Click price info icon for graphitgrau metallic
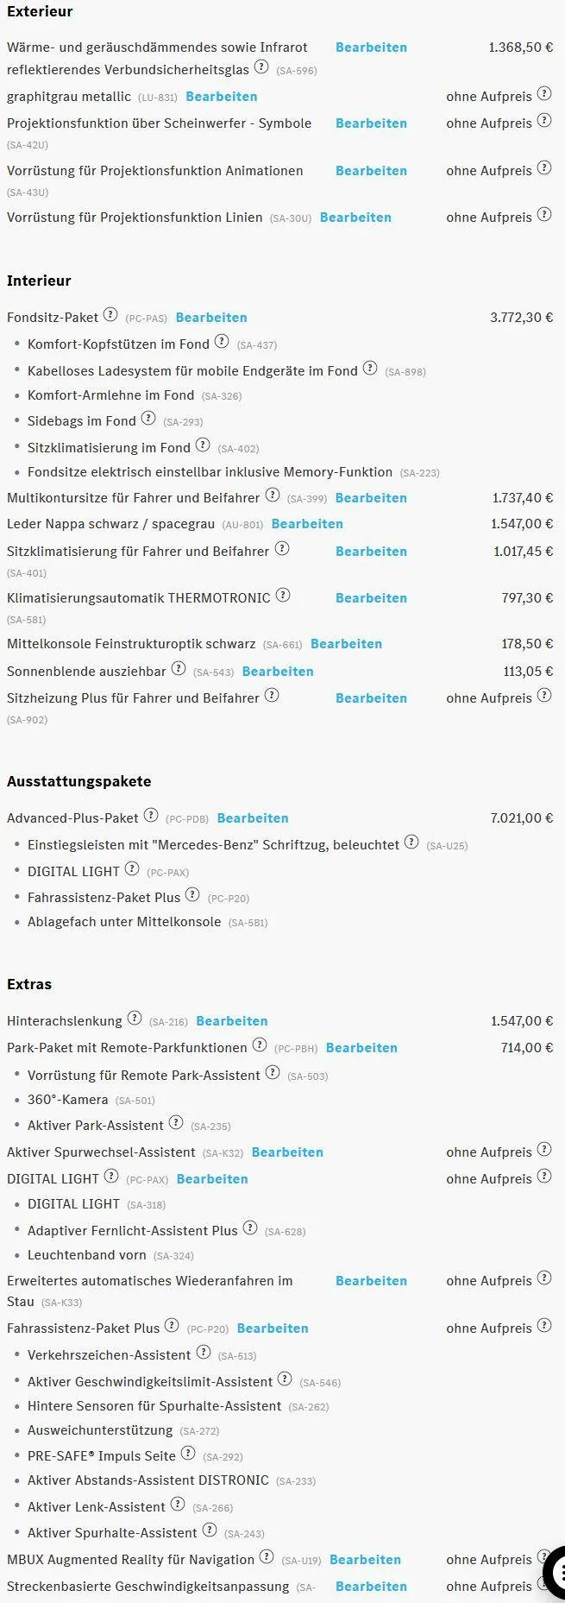This screenshot has height=1603, width=565. point(544,94)
